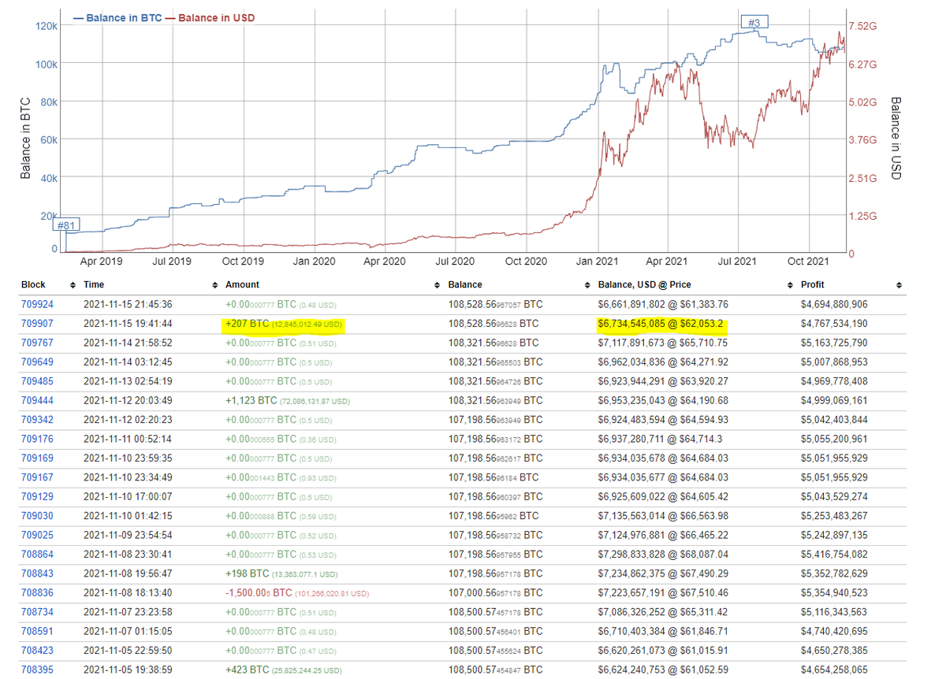This screenshot has height=679, width=946.
Task: Open block 709030 link
Action: (x=38, y=516)
